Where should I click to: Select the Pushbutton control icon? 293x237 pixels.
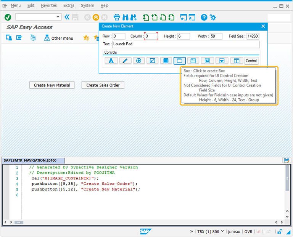coord(166,61)
